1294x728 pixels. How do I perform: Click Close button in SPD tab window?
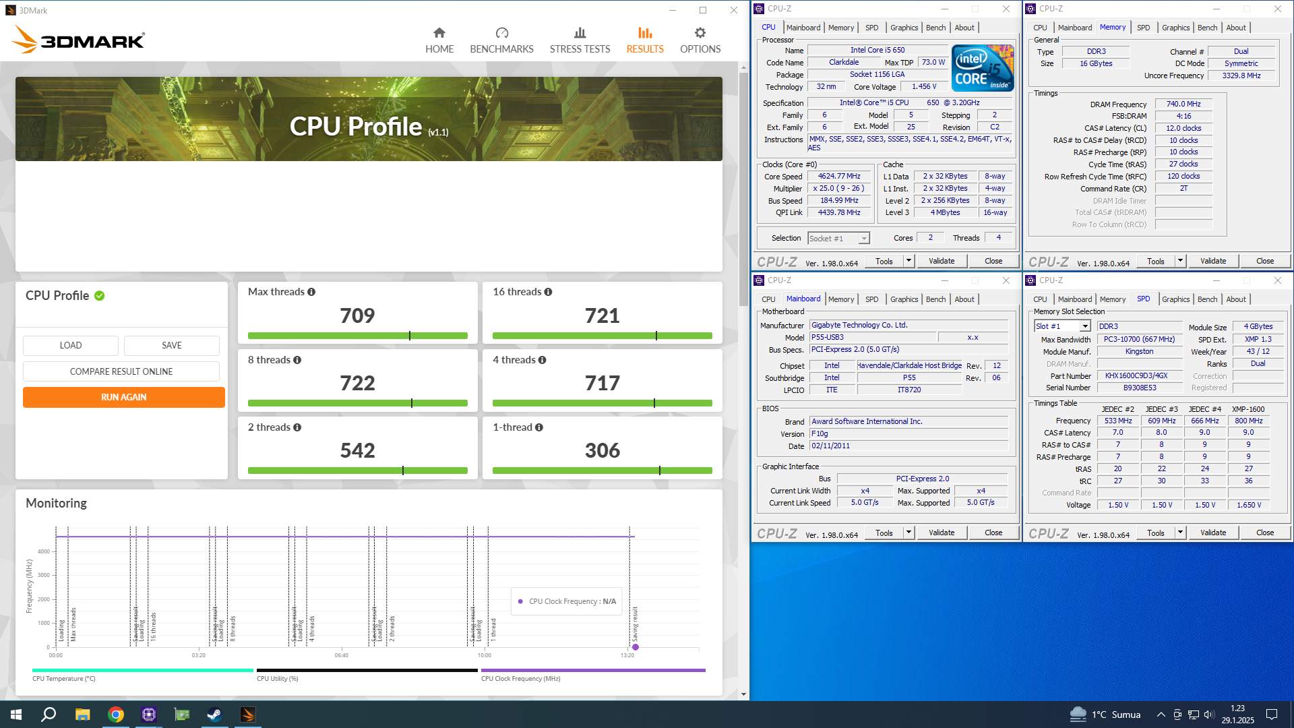pos(1265,533)
